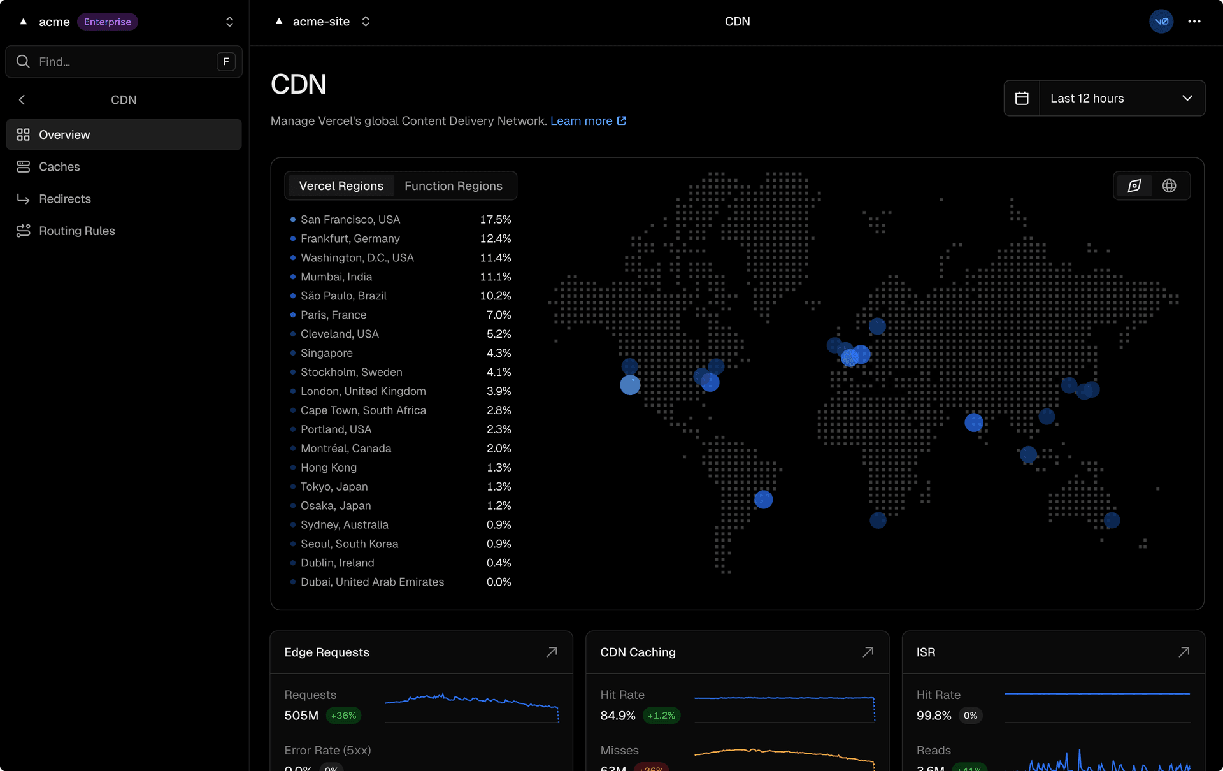Screen dimensions: 1223x771
Task: Click the São Paulo map marker
Action: [763, 500]
